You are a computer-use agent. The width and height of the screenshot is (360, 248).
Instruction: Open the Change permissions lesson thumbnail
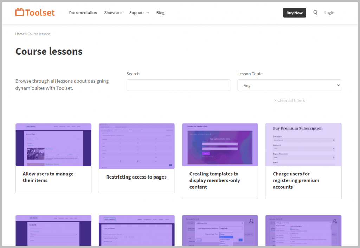[x=303, y=230]
